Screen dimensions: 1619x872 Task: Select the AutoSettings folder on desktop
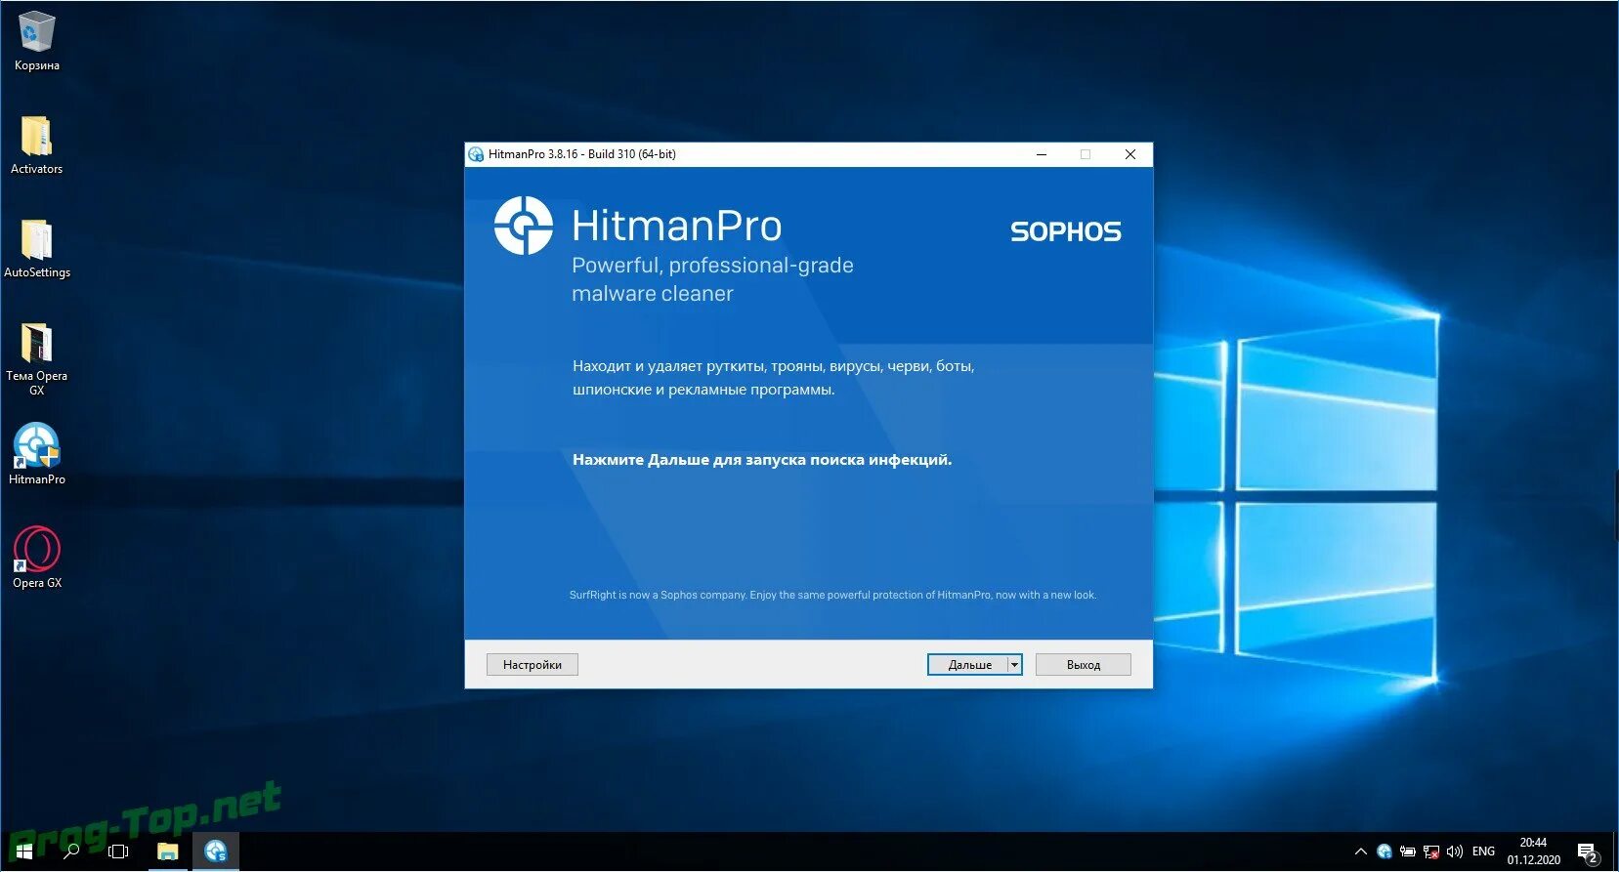click(x=37, y=248)
